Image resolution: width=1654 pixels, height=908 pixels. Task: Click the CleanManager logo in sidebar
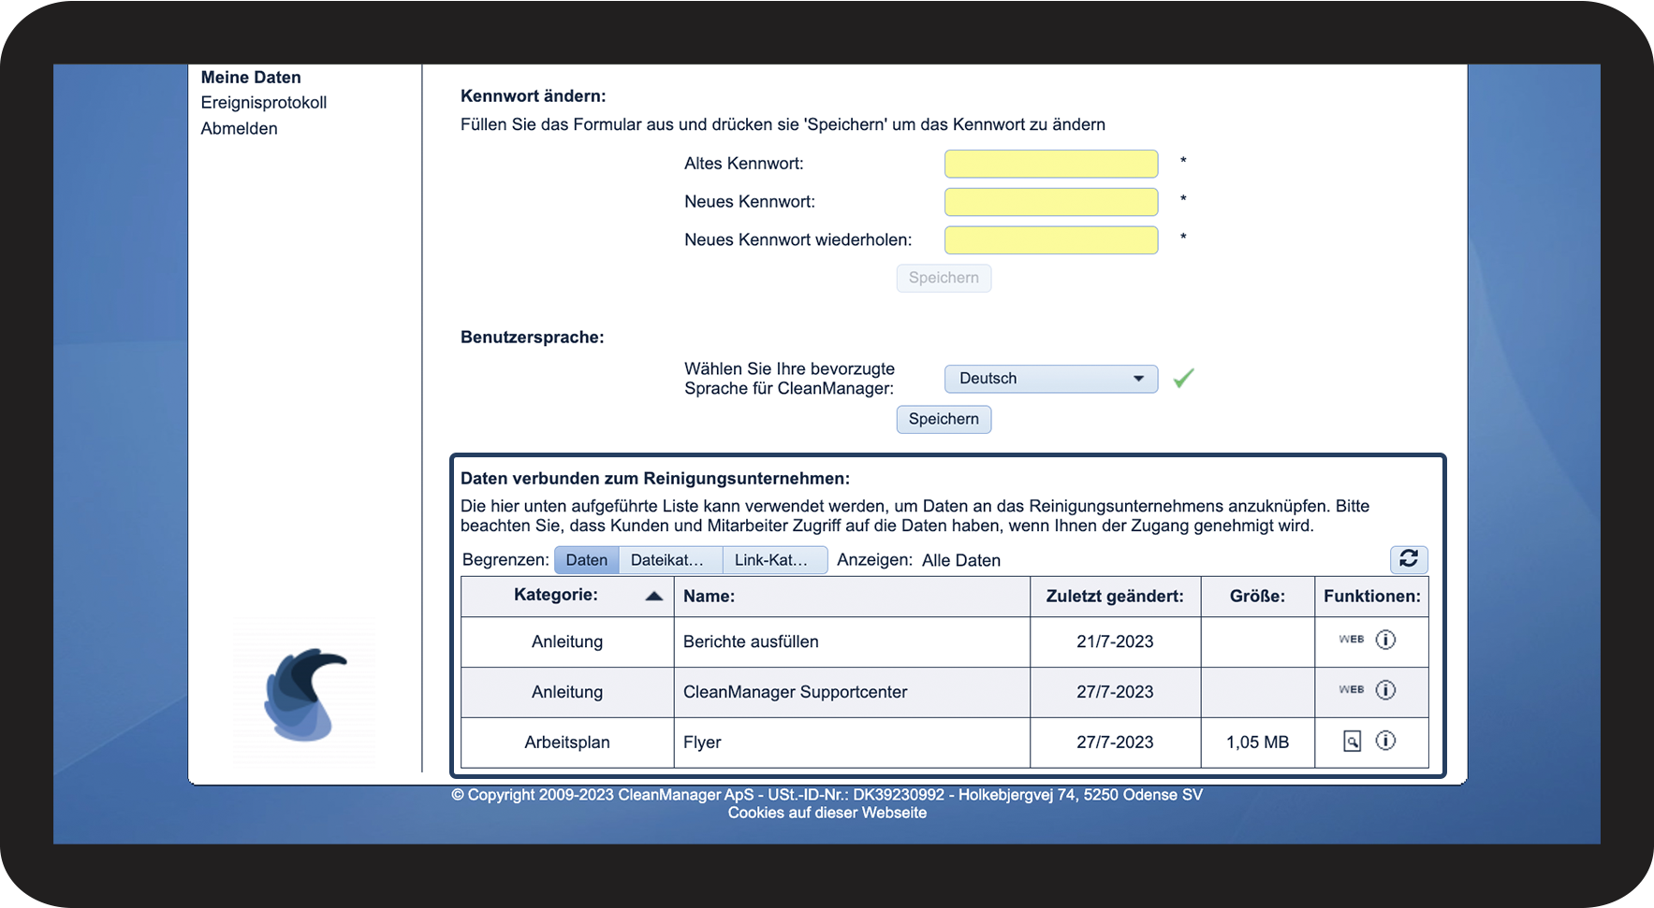[x=304, y=694]
